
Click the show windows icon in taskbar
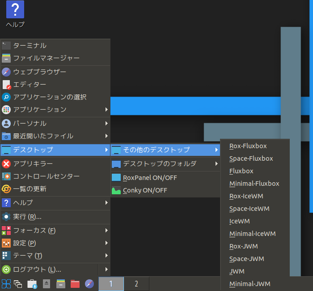[x=18, y=284]
